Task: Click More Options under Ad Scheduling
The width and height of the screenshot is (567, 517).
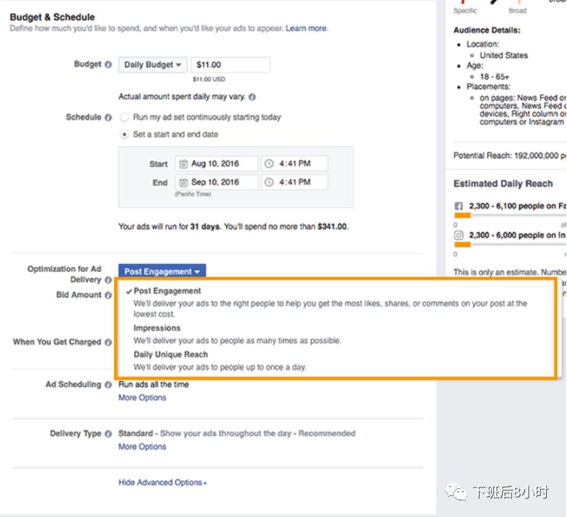Action: coord(142,398)
